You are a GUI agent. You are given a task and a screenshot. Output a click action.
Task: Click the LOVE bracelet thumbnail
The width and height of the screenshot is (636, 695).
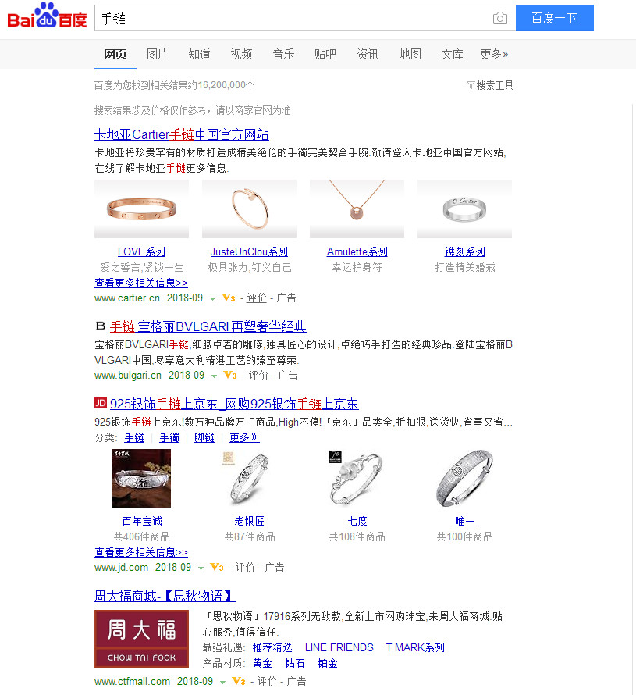click(x=142, y=208)
